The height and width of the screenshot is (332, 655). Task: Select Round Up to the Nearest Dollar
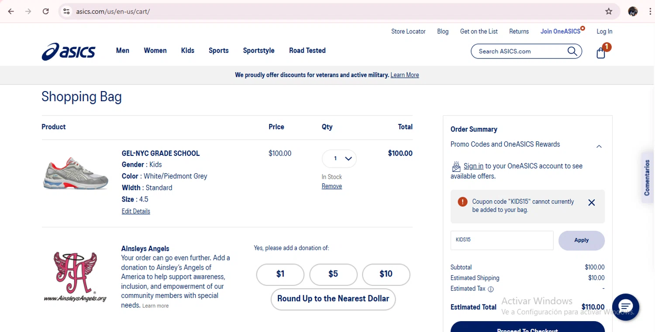click(x=333, y=299)
